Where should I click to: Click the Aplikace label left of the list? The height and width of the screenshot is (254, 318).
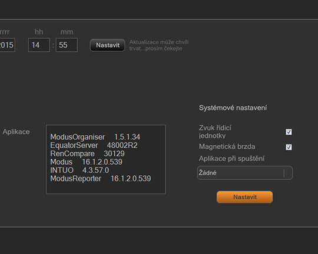[16, 132]
